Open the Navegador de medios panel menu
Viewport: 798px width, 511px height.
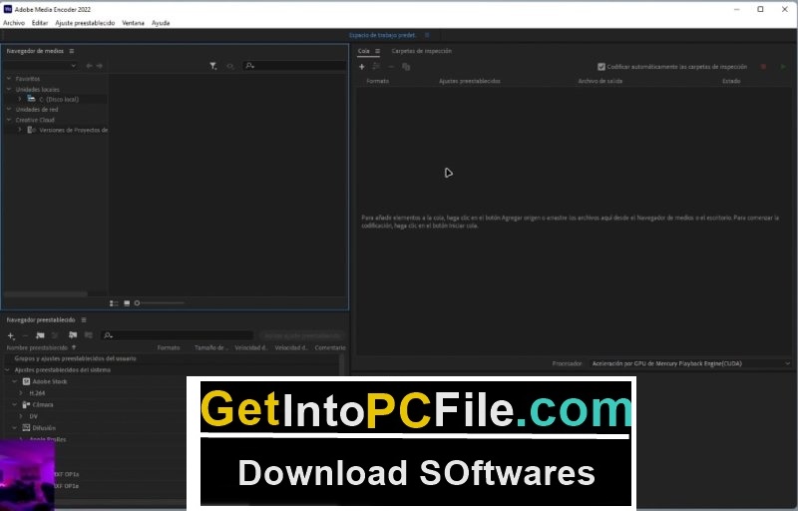coord(71,51)
